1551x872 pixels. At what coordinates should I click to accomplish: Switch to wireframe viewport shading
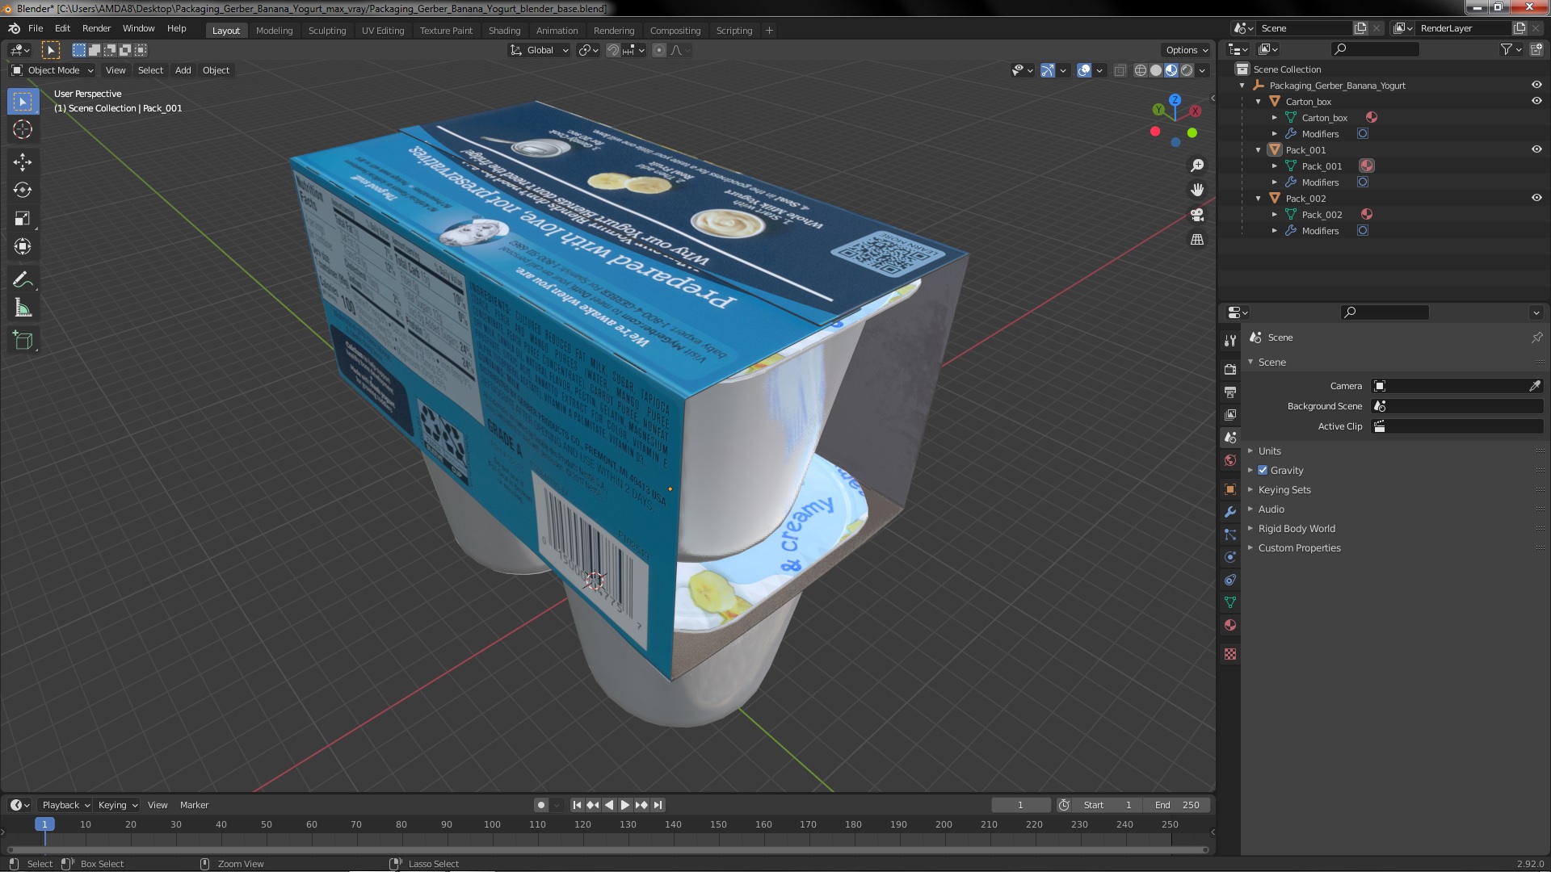(1141, 70)
